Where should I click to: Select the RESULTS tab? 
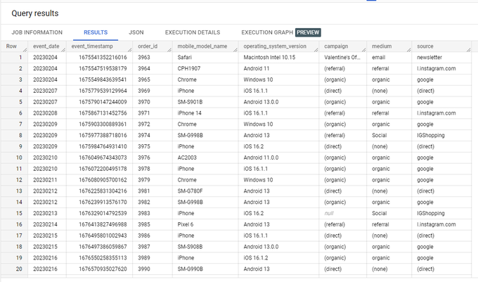pyautogui.click(x=95, y=32)
